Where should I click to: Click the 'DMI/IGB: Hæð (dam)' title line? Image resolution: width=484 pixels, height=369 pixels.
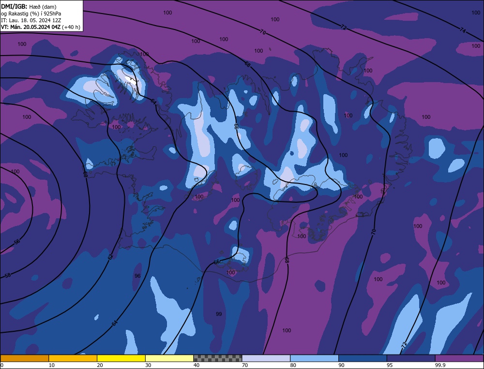coord(29,6)
